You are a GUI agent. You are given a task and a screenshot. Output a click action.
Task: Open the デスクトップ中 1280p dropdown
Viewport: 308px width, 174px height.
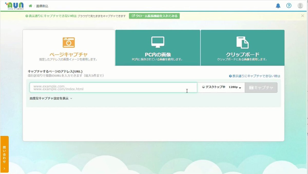[221, 87]
